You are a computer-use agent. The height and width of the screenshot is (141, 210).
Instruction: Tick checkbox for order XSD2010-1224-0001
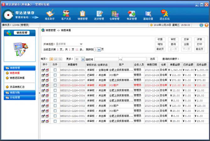point(55,116)
